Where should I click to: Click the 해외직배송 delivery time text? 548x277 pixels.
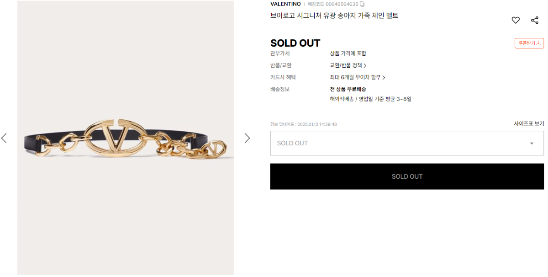click(370, 99)
